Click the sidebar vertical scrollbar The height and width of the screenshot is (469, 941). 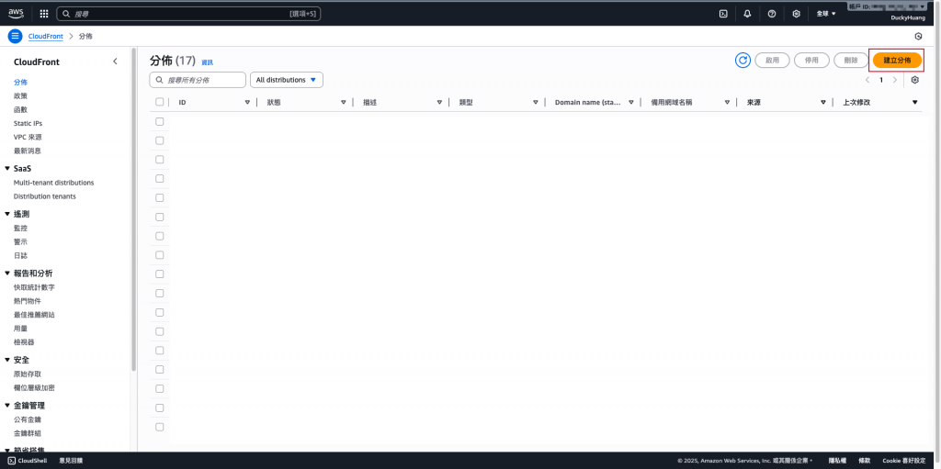click(x=133, y=210)
